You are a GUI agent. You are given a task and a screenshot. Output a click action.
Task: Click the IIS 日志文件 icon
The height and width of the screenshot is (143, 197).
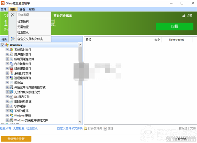click(x=11, y=97)
